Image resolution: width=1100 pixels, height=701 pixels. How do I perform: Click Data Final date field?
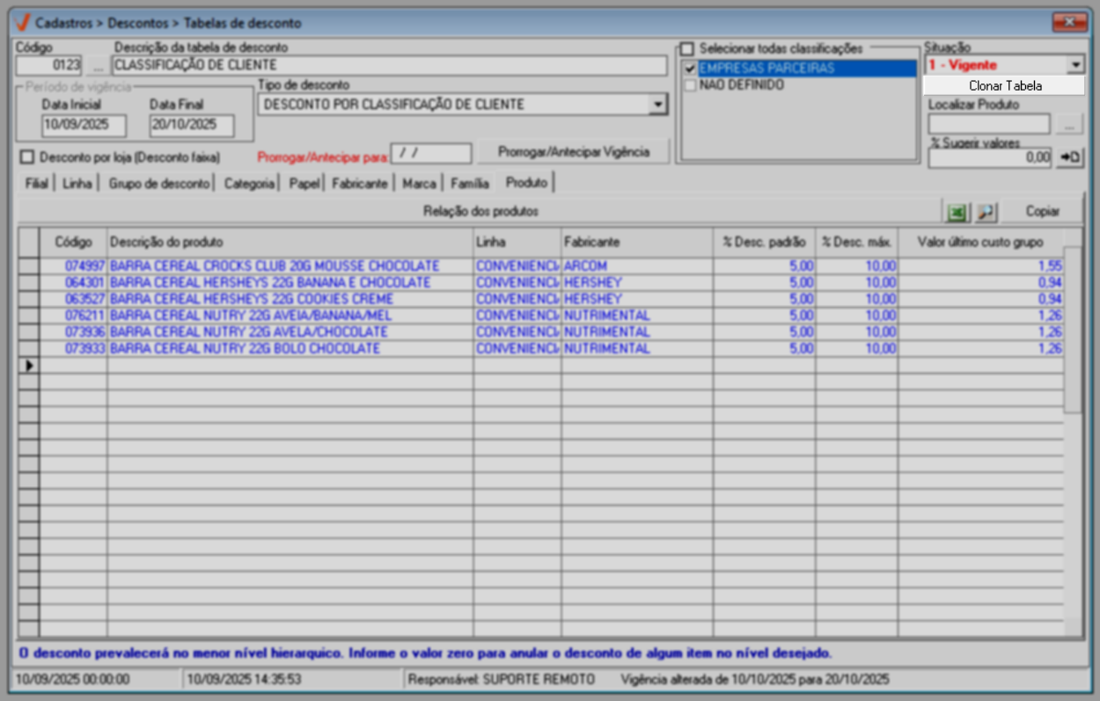[x=192, y=125]
